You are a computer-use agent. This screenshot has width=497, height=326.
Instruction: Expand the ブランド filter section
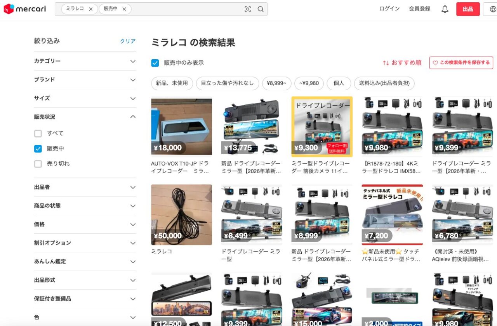click(x=85, y=80)
